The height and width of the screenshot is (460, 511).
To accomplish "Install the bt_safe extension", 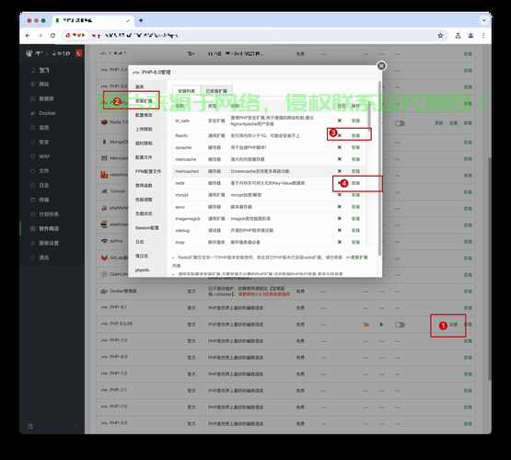I will pyautogui.click(x=355, y=121).
